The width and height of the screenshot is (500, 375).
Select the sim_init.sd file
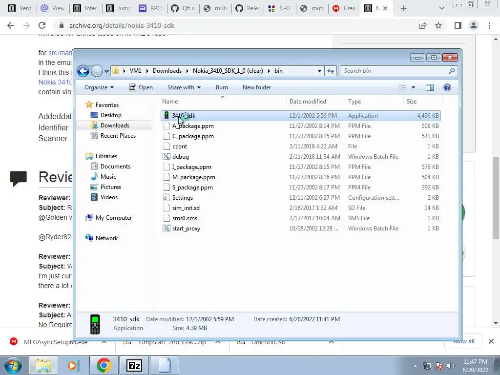click(x=186, y=208)
